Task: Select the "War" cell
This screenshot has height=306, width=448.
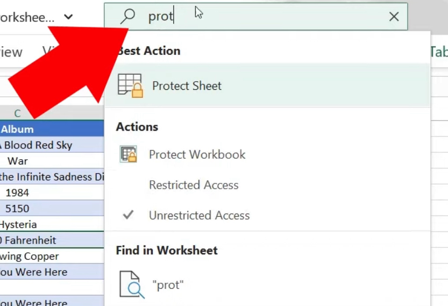Action: click(52, 161)
